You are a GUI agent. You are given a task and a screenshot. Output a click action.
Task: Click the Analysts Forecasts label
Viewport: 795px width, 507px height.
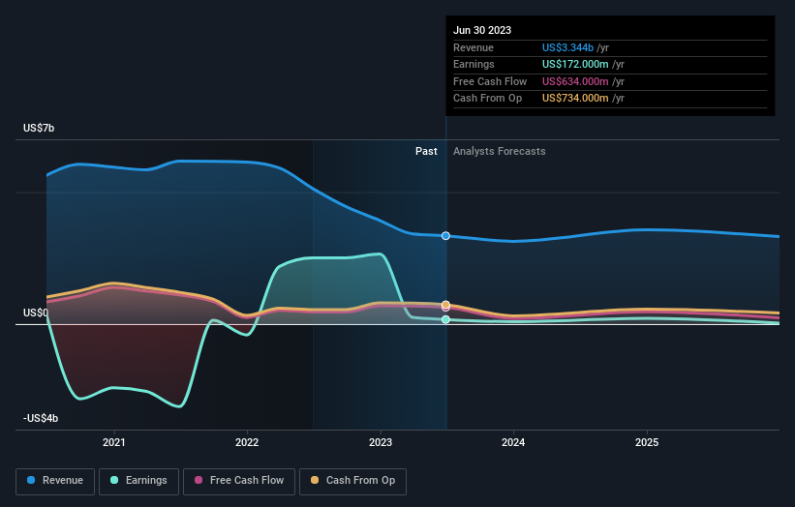click(x=500, y=152)
